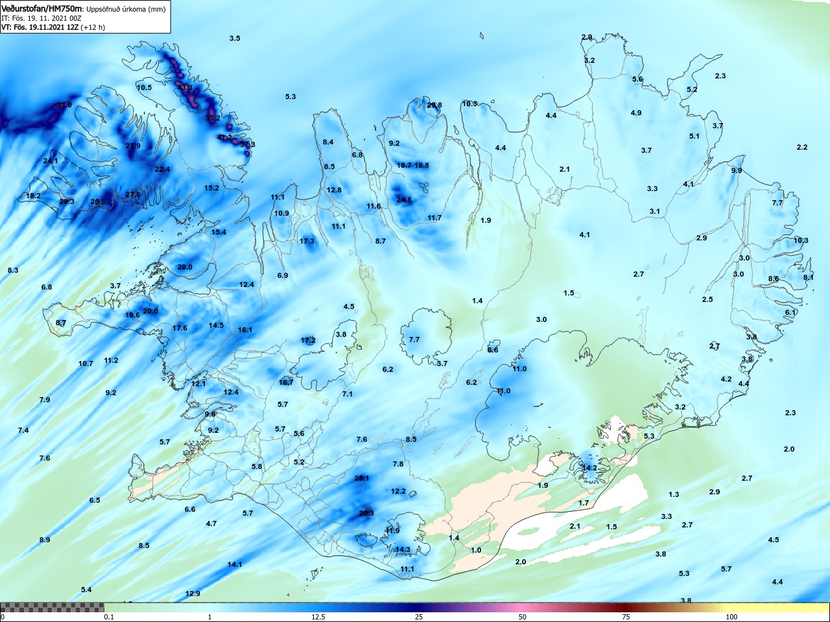Click the 22.4 precipitation label

click(x=162, y=169)
